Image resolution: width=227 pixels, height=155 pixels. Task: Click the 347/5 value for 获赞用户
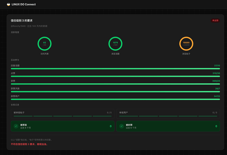[x=217, y=96]
